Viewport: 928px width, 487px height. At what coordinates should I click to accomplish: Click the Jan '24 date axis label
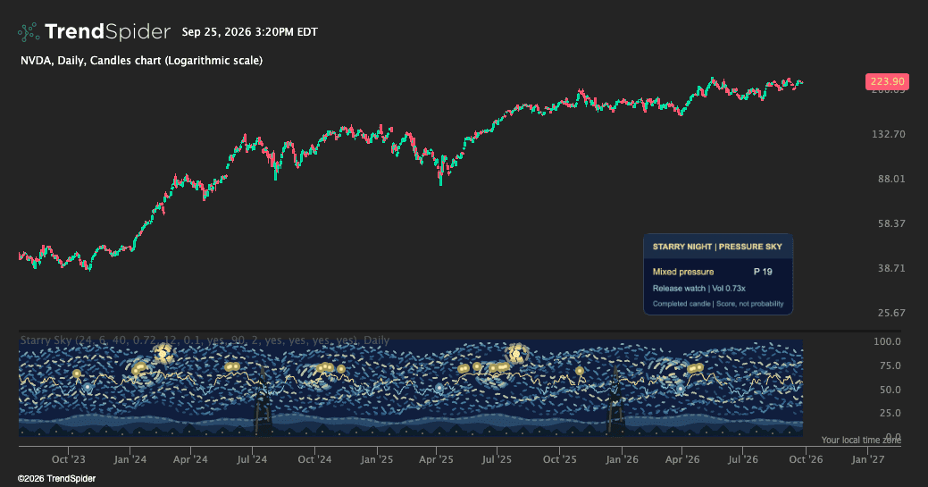(x=130, y=459)
